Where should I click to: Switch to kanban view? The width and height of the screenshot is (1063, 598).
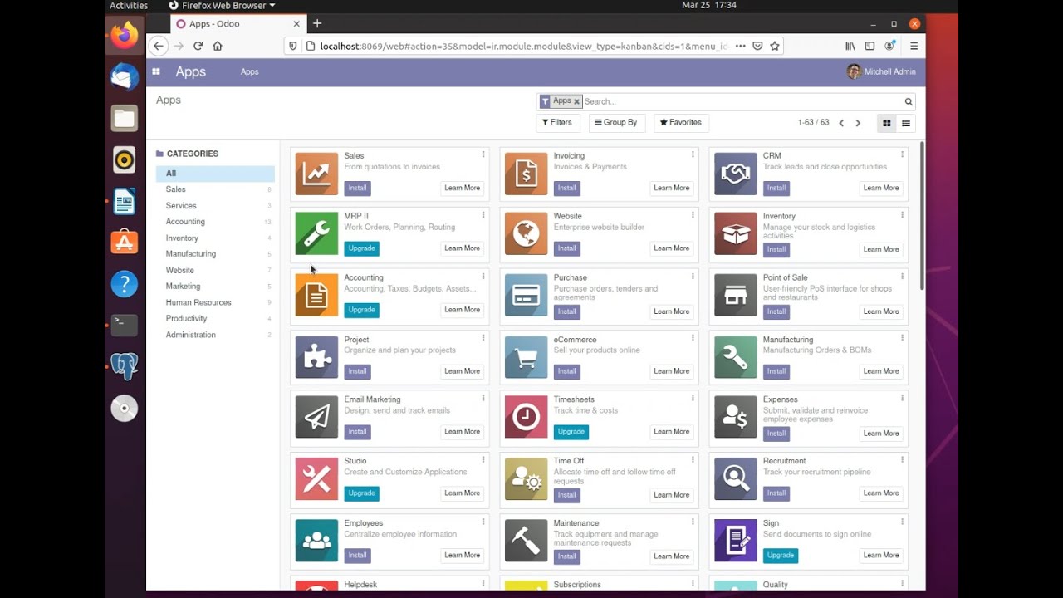(886, 123)
